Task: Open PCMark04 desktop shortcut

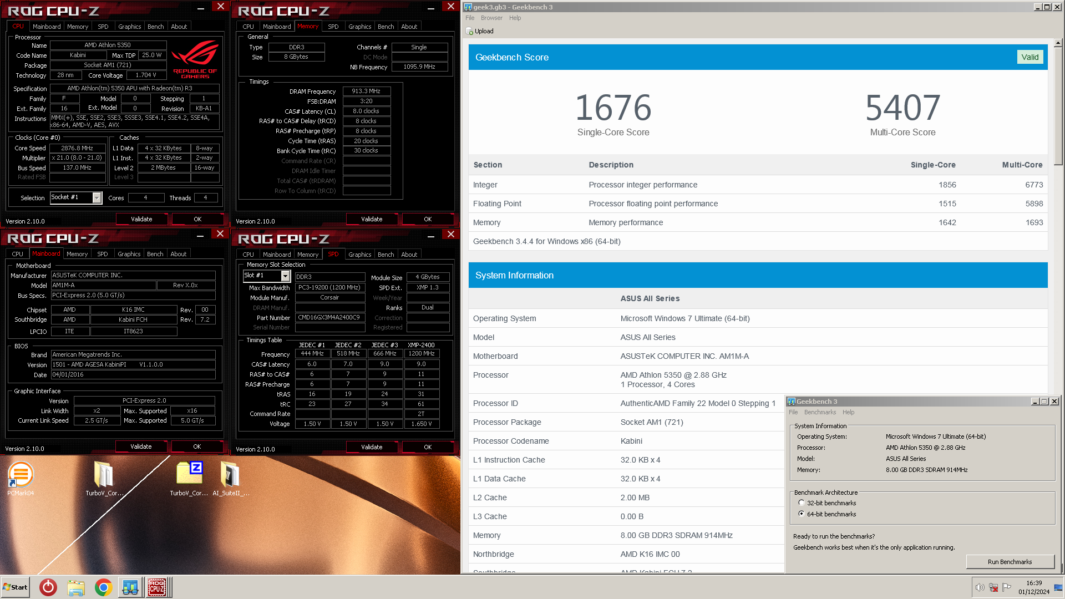Action: pyautogui.click(x=21, y=479)
